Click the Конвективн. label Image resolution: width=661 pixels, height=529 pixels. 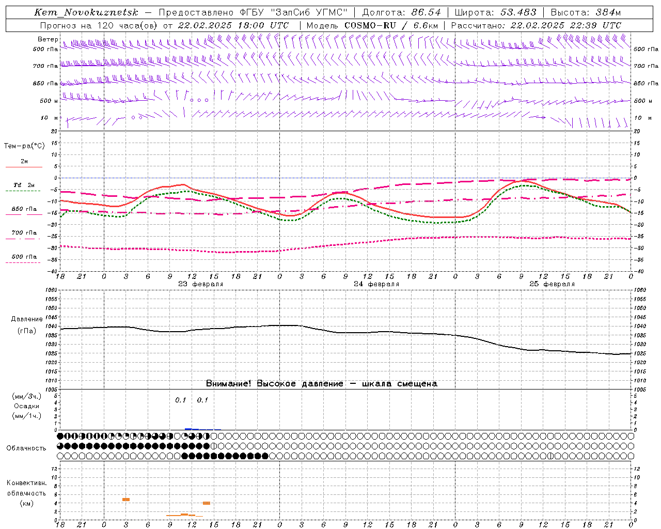26,483
